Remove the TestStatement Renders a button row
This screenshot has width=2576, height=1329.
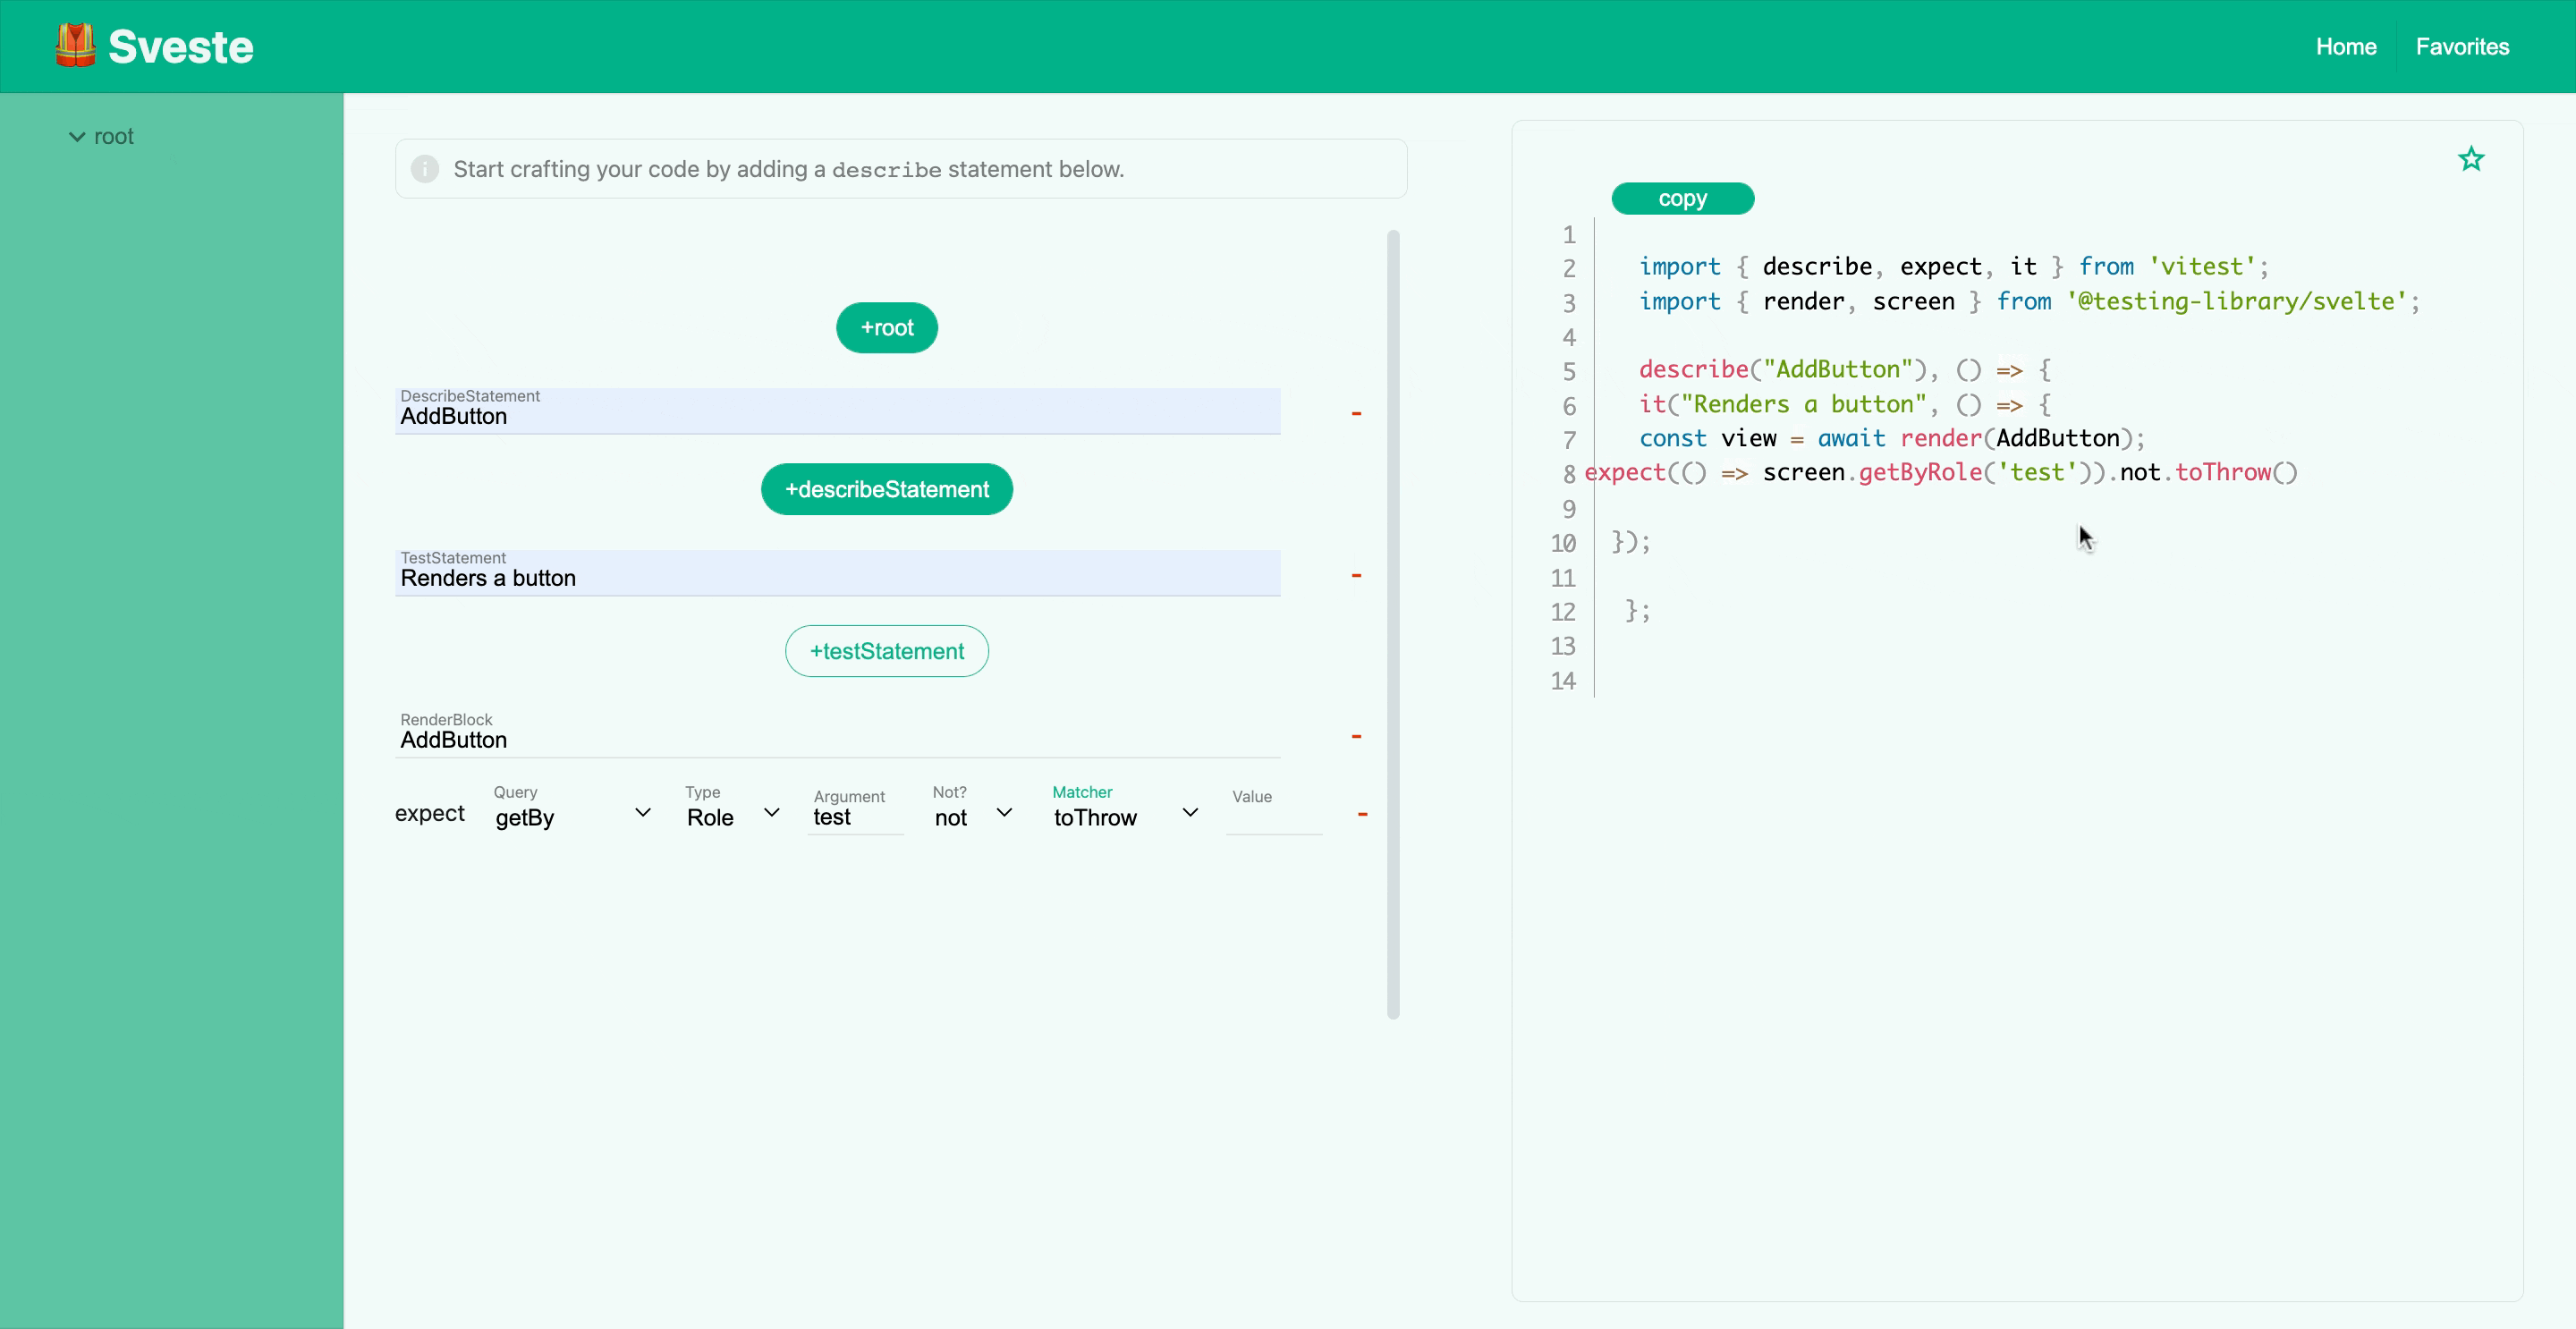pos(1356,575)
